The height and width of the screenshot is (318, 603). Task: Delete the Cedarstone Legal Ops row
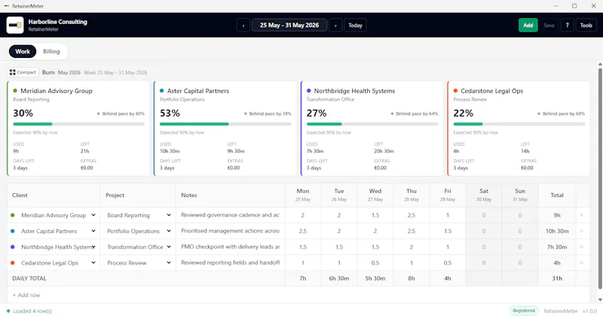tap(581, 263)
